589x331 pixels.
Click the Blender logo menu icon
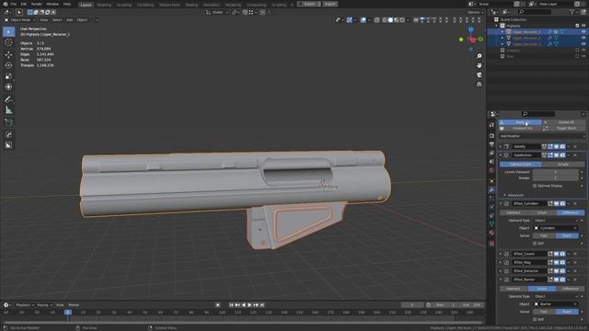6,4
